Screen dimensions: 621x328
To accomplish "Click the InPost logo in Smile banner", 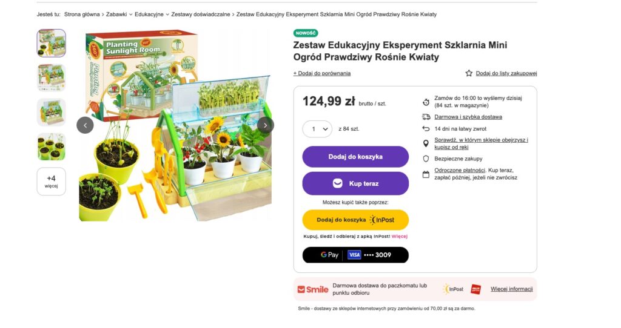I will click(x=452, y=289).
